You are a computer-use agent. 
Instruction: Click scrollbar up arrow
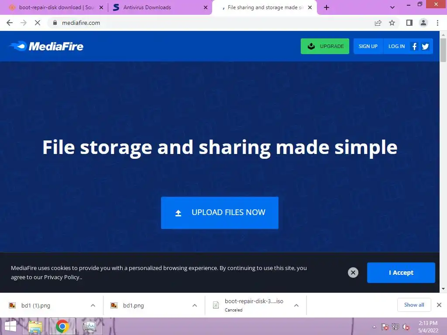pyautogui.click(x=443, y=34)
